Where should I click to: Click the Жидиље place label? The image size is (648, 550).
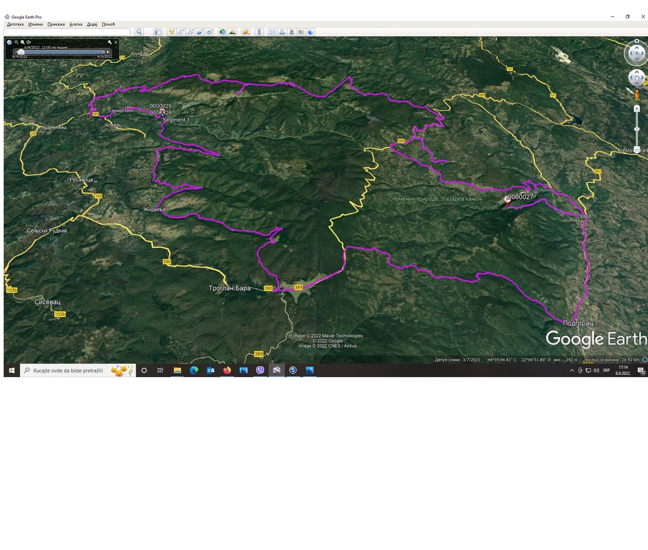click(154, 209)
